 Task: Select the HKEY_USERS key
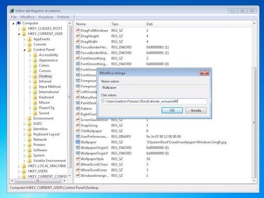tap(38, 171)
